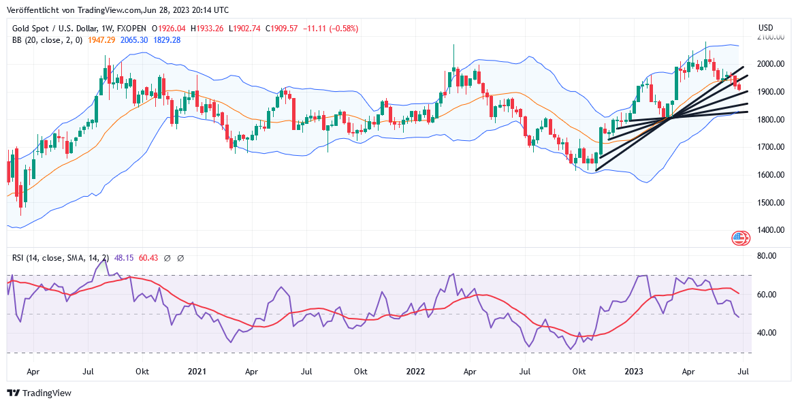The height and width of the screenshot is (405, 798).
Task: Click the 2023 label on time axis
Action: (634, 372)
